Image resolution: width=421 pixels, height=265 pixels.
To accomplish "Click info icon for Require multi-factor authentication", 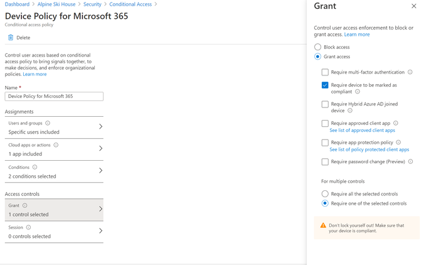I will click(x=410, y=72).
